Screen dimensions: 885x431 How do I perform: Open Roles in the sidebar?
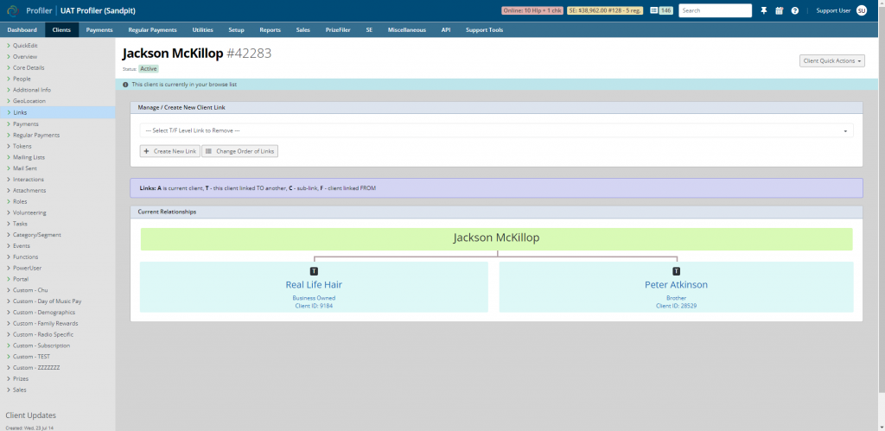point(21,201)
